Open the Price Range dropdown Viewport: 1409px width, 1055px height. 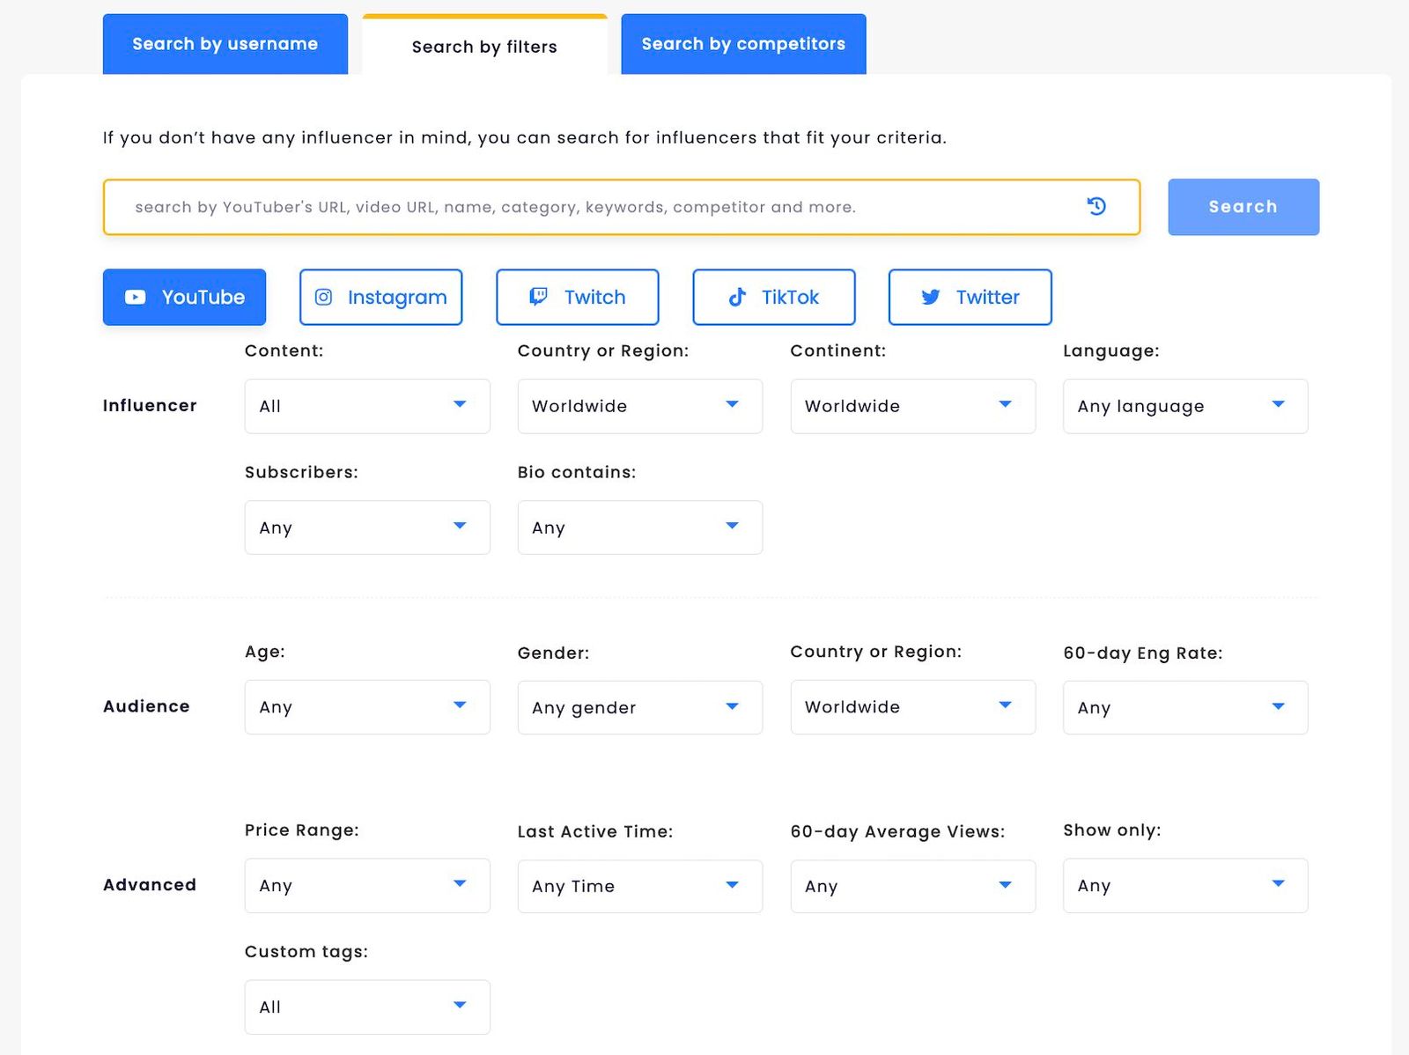pos(366,886)
